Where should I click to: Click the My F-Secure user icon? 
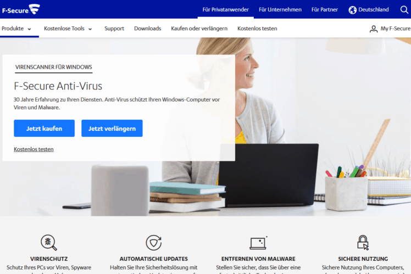[x=373, y=29]
